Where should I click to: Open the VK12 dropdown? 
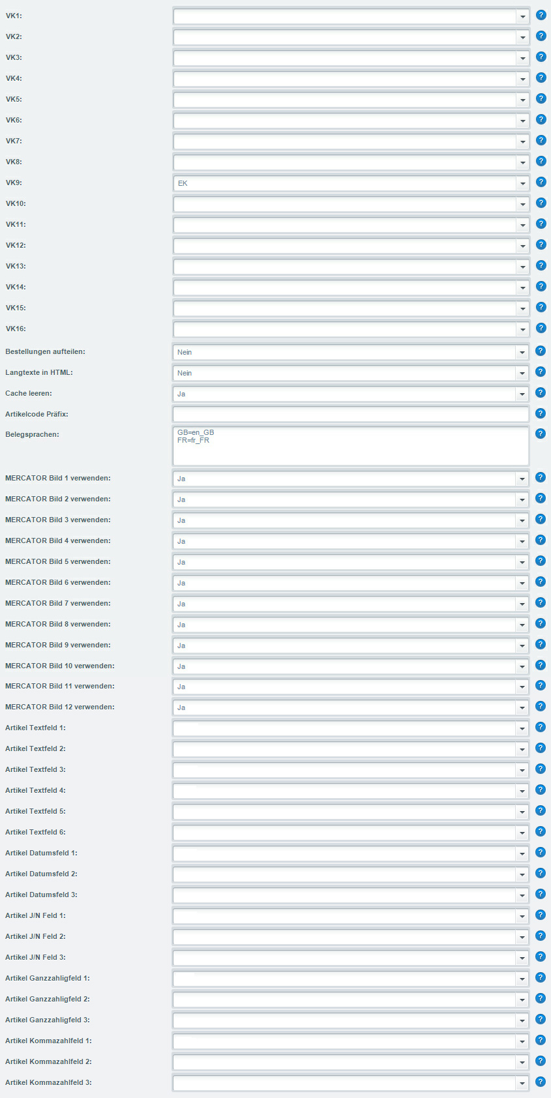[351, 246]
